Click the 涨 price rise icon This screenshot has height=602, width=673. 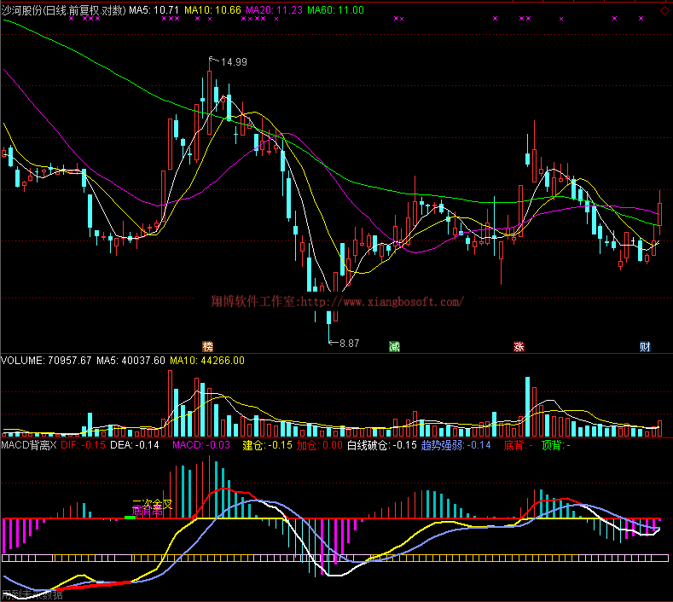pyautogui.click(x=519, y=346)
